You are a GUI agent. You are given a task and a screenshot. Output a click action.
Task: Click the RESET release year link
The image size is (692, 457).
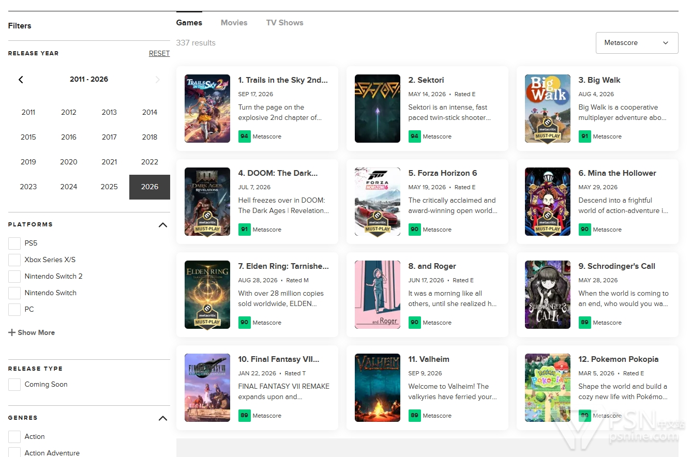point(159,53)
